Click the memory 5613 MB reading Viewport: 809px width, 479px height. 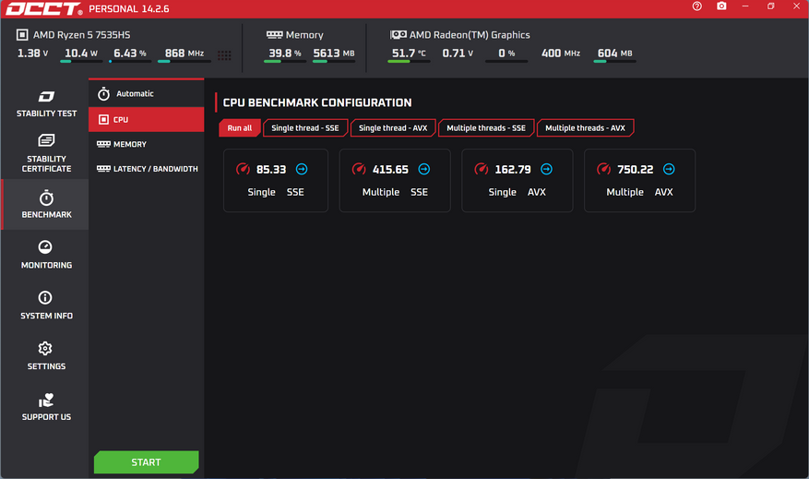click(x=334, y=54)
